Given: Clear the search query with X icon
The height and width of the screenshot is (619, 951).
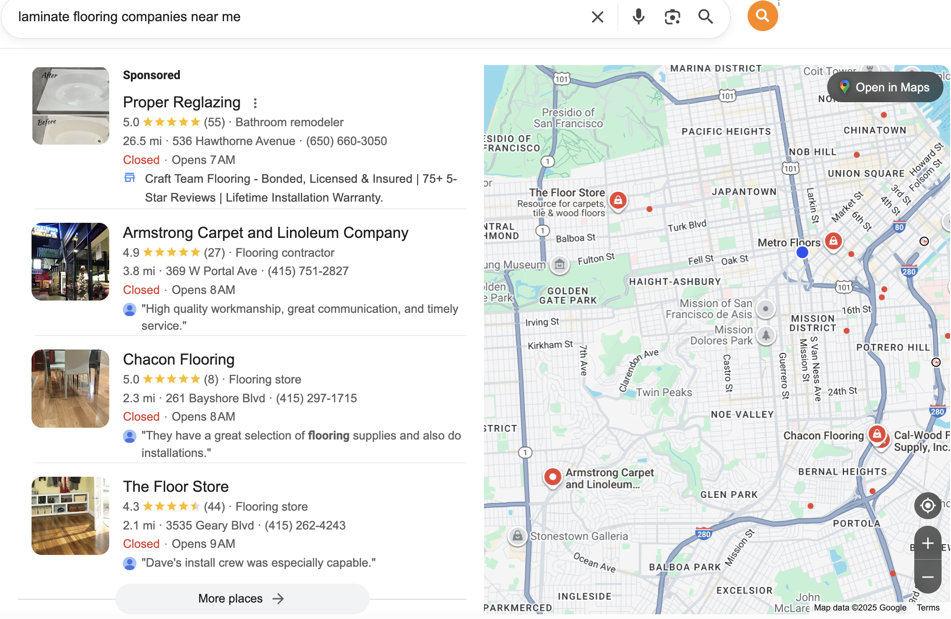Looking at the screenshot, I should [x=597, y=17].
